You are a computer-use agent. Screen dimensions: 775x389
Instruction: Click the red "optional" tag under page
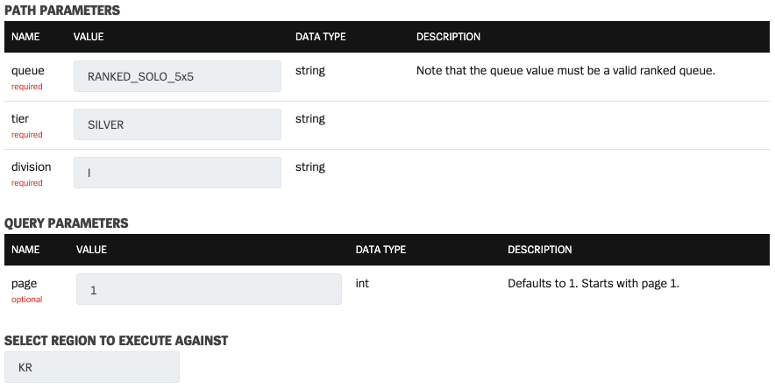click(26, 300)
